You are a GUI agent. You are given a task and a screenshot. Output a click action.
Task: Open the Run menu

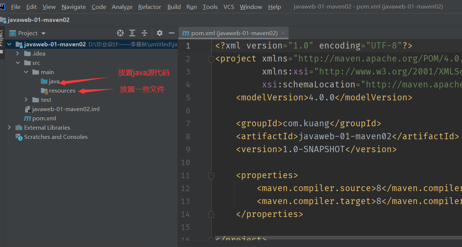(x=192, y=7)
